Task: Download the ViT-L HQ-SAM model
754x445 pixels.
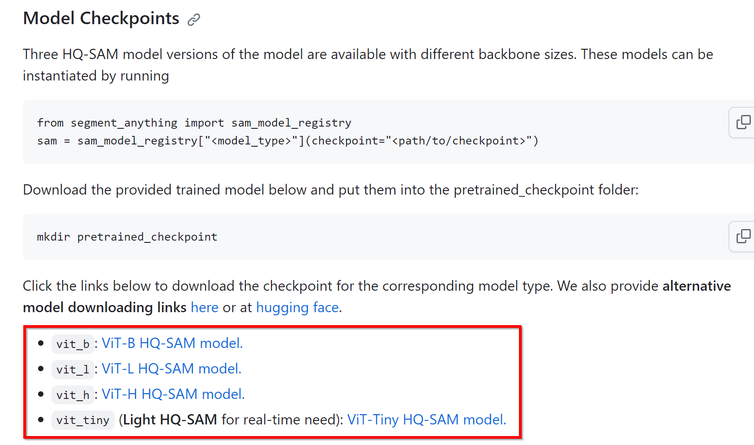Action: (171, 369)
